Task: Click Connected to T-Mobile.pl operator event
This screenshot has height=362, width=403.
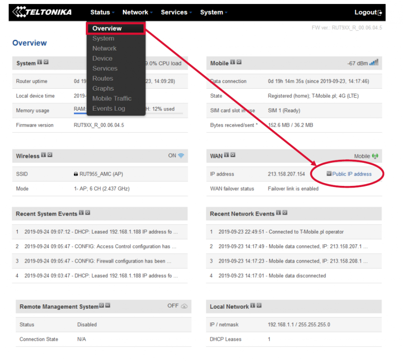Action: point(294,232)
